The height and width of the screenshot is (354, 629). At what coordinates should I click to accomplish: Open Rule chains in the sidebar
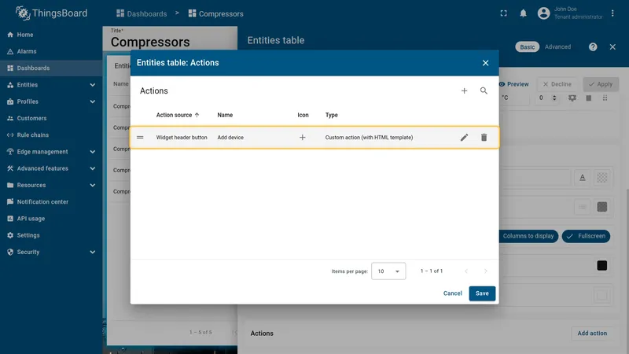[x=51, y=135]
